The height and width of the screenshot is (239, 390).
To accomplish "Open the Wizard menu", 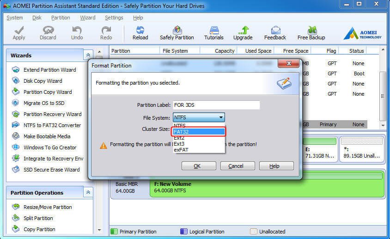I will 87,18.
